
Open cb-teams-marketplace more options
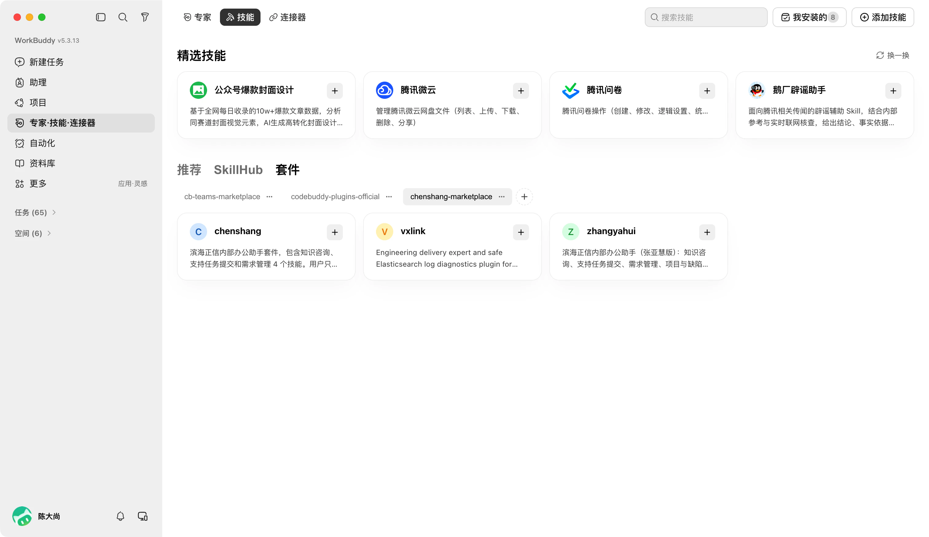(x=269, y=197)
